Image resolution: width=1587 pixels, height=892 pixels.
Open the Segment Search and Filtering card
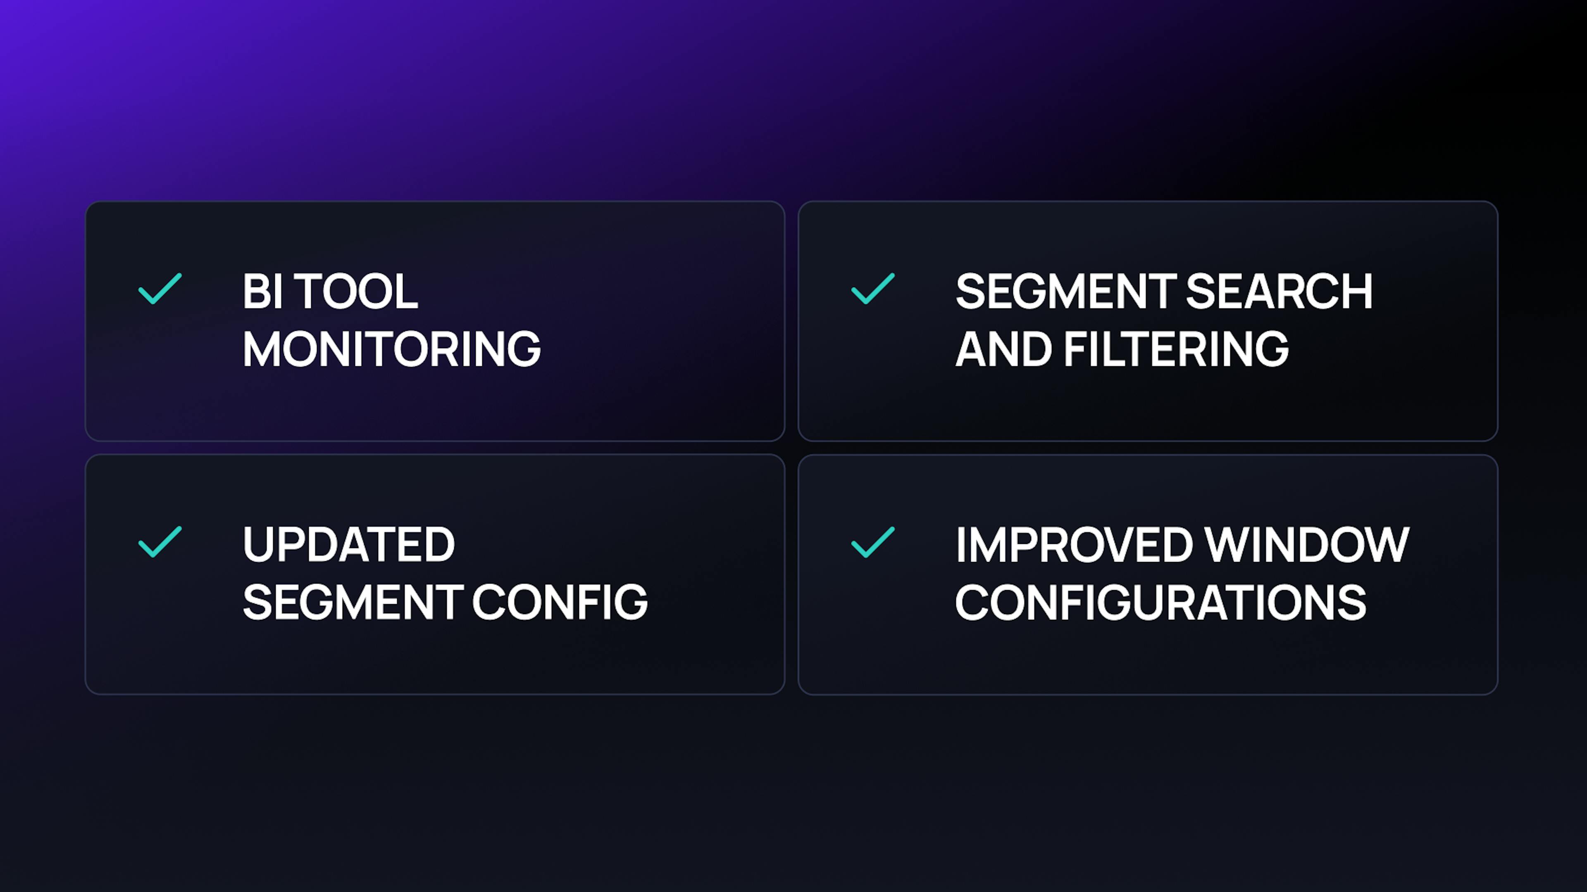click(1148, 321)
